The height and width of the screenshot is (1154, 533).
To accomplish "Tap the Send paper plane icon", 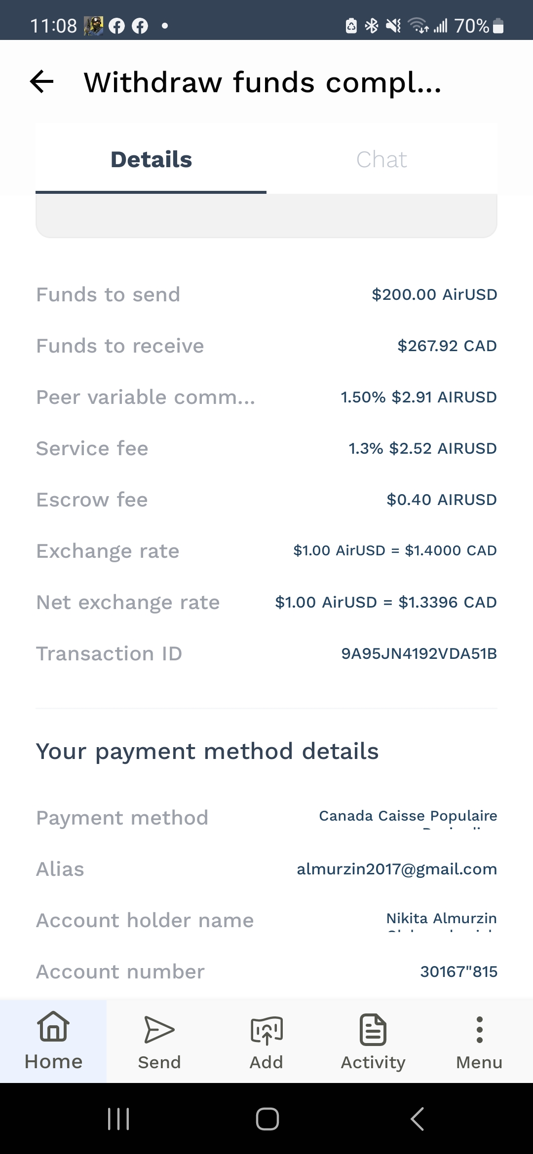I will tap(159, 1029).
